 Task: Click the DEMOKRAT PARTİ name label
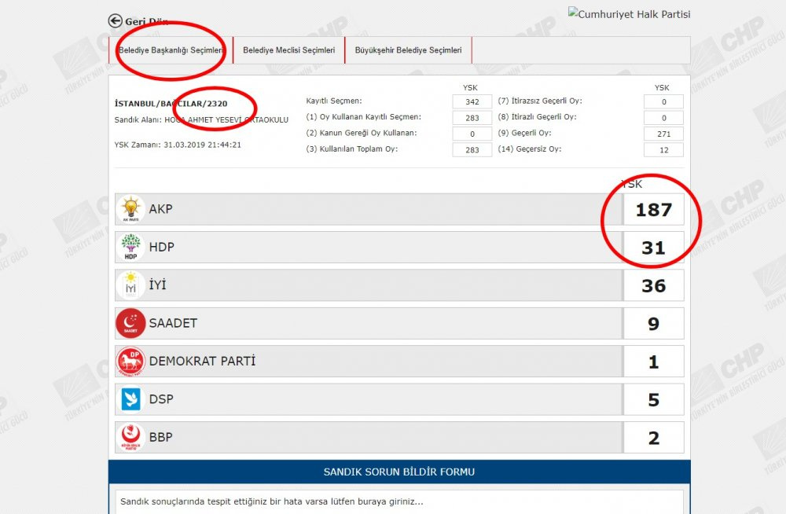click(202, 362)
